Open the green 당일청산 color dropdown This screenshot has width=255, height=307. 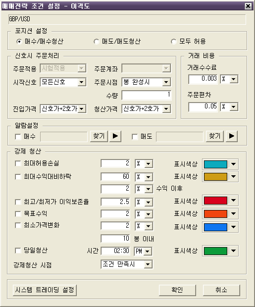[x=233, y=251]
